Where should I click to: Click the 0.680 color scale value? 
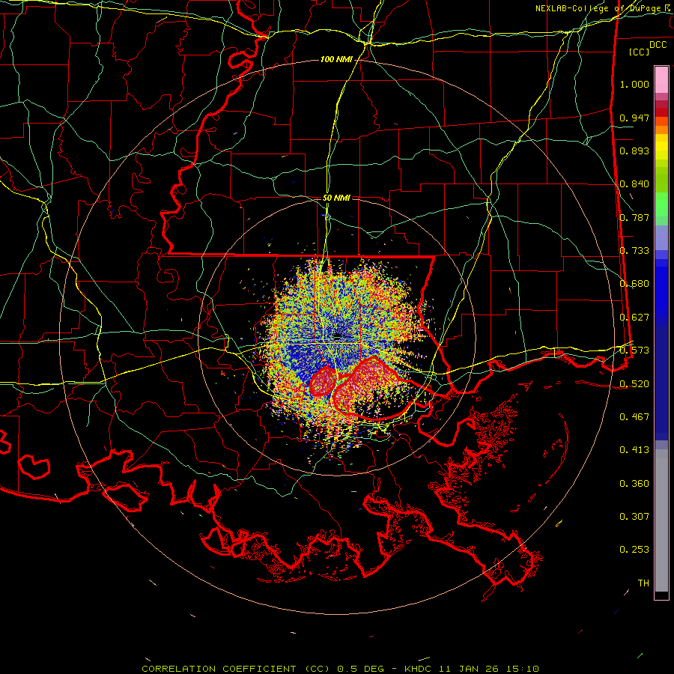[634, 284]
